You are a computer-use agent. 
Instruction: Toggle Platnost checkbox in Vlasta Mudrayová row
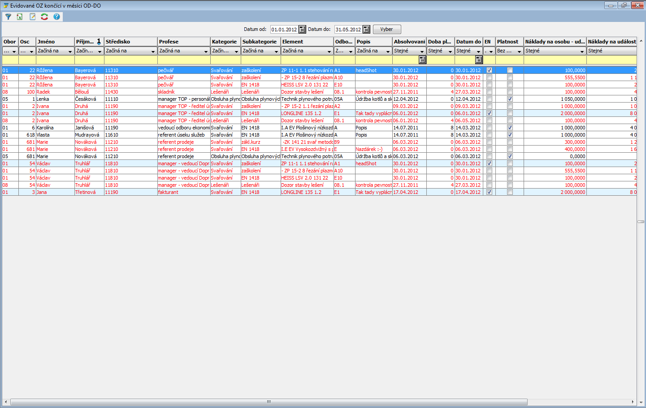(510, 135)
